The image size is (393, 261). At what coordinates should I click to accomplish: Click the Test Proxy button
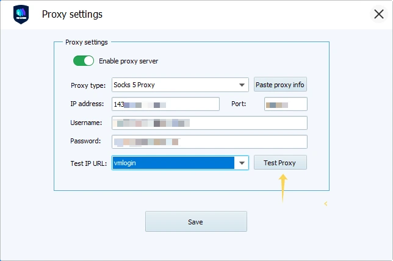[x=280, y=163]
